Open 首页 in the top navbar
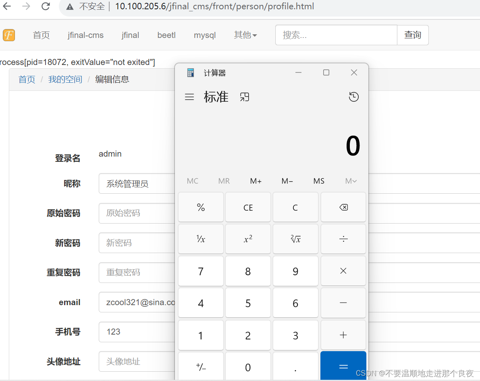 (42, 35)
